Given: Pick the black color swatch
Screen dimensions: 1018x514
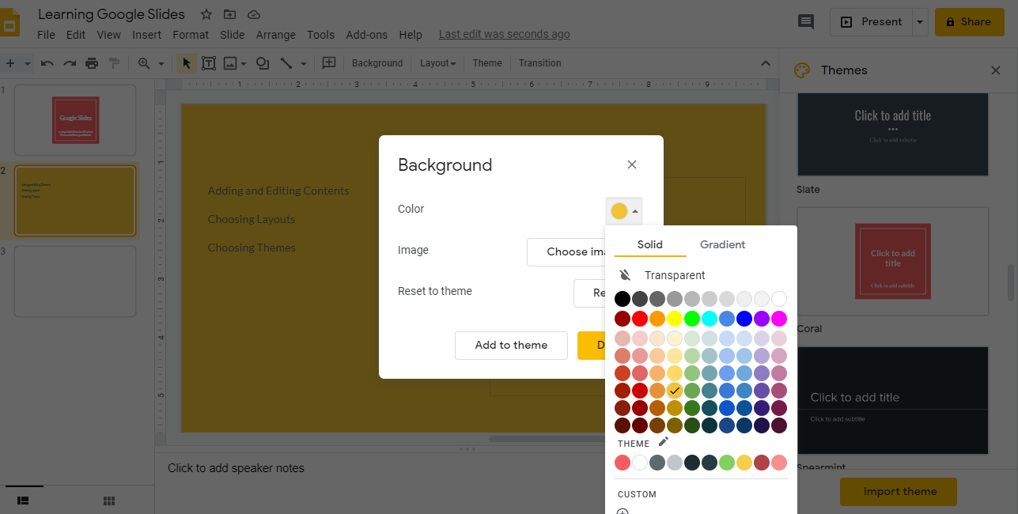Looking at the screenshot, I should pyautogui.click(x=623, y=299).
